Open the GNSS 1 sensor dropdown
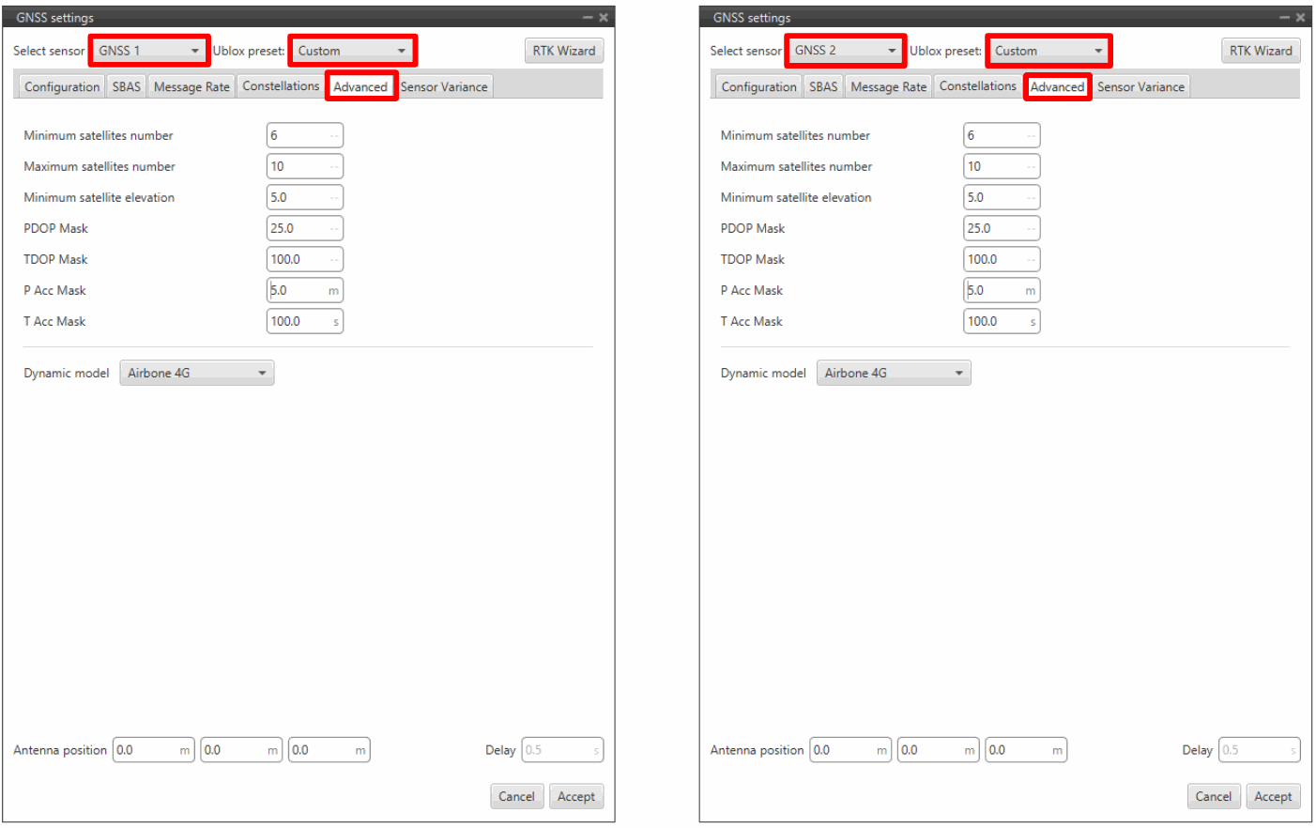The image size is (1316, 828). pyautogui.click(x=149, y=51)
